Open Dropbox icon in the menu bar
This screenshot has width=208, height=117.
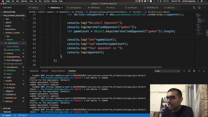tap(139, 1)
